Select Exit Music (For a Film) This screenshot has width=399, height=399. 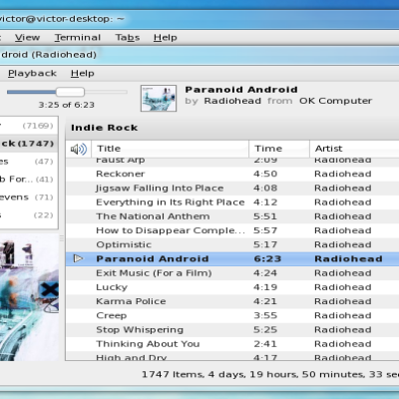pyautogui.click(x=154, y=273)
